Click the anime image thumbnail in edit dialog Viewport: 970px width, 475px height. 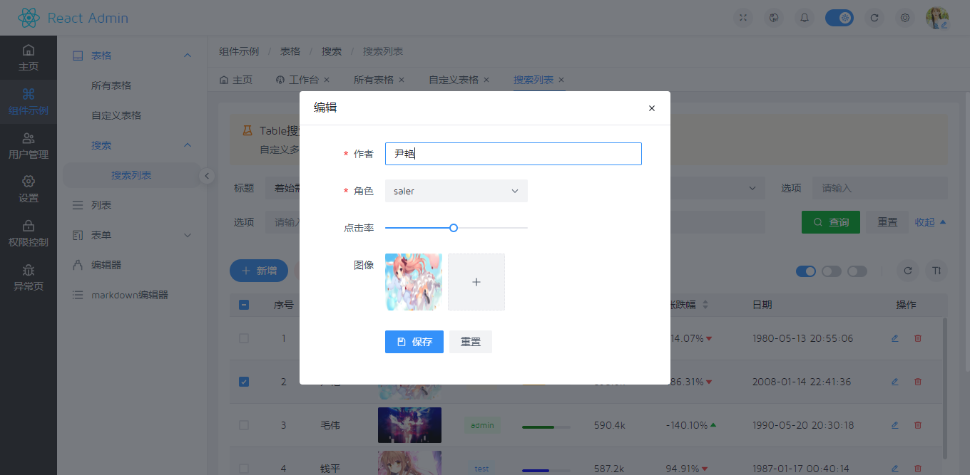413,281
